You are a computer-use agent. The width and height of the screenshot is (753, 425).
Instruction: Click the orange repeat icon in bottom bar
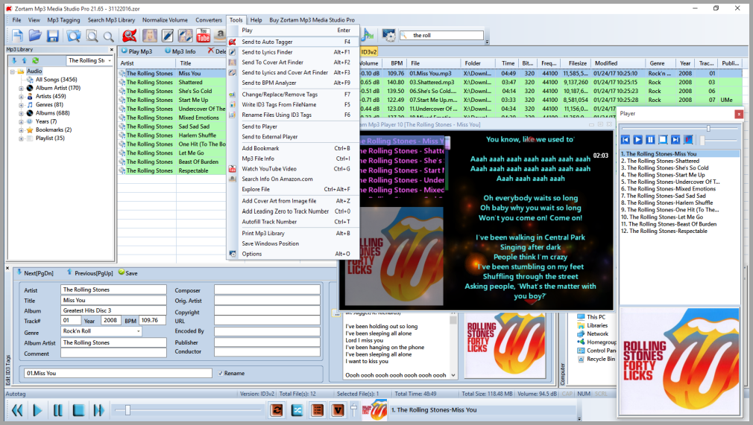point(277,409)
